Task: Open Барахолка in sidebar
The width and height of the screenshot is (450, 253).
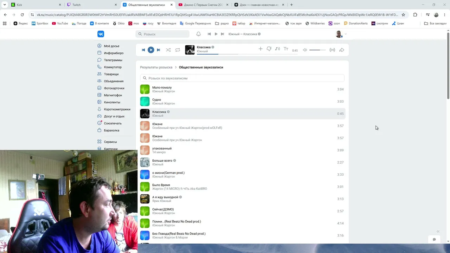Action: pyautogui.click(x=111, y=130)
